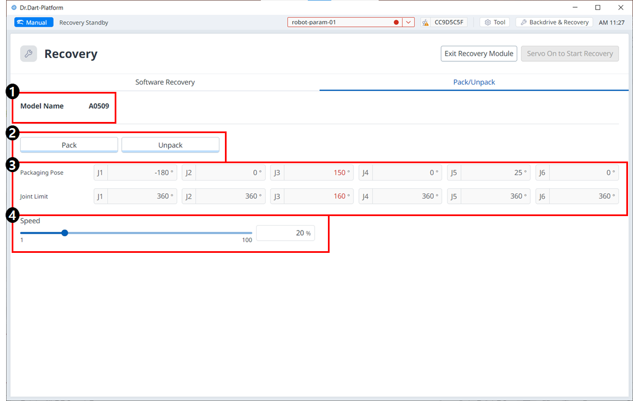
Task: Select the Packaging Pose J3 field
Action: tap(318, 173)
